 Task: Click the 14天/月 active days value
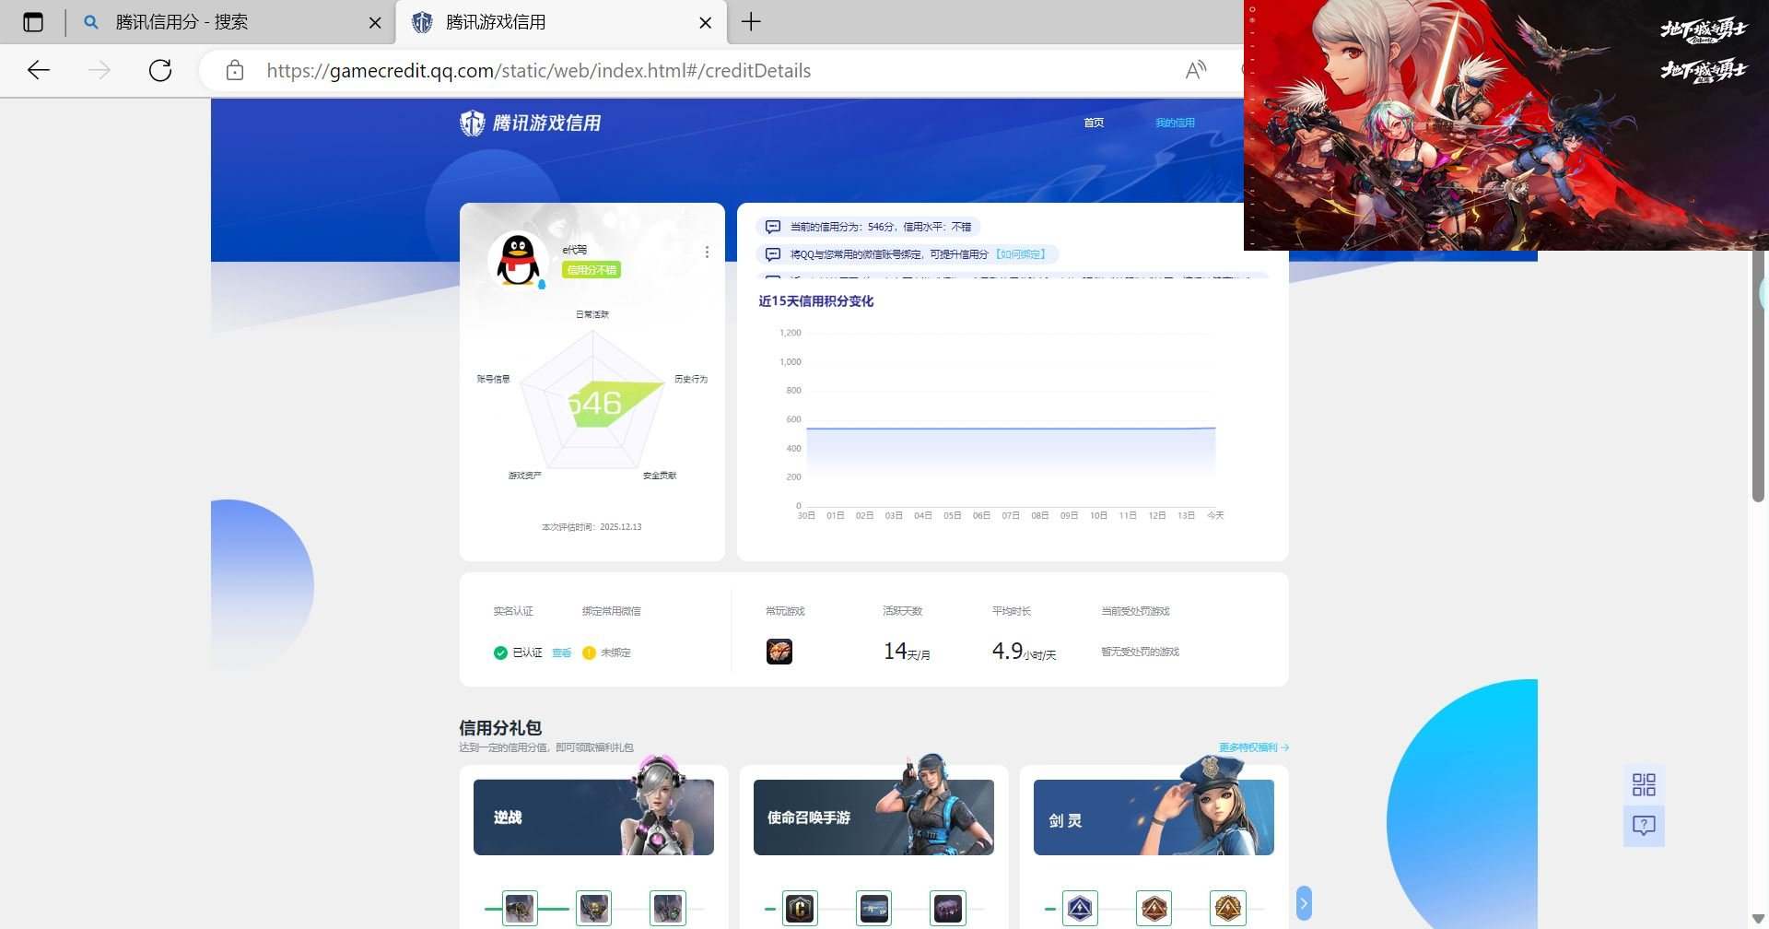(x=907, y=652)
